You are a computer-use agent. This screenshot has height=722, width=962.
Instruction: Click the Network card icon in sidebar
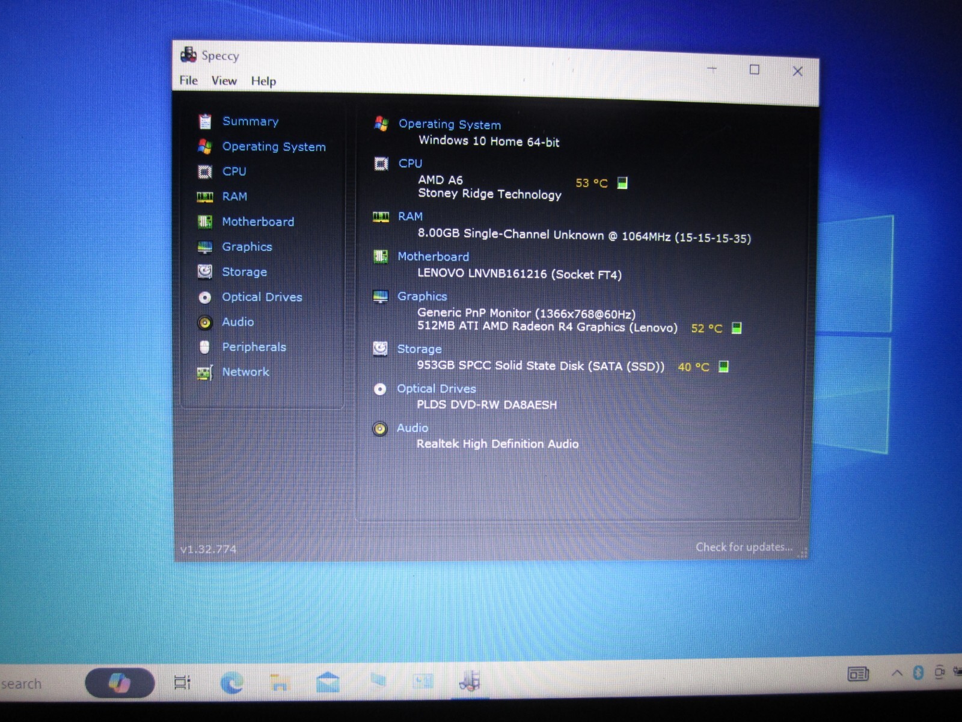coord(204,373)
